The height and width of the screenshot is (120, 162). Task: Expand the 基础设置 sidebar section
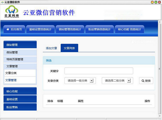pos(20,99)
